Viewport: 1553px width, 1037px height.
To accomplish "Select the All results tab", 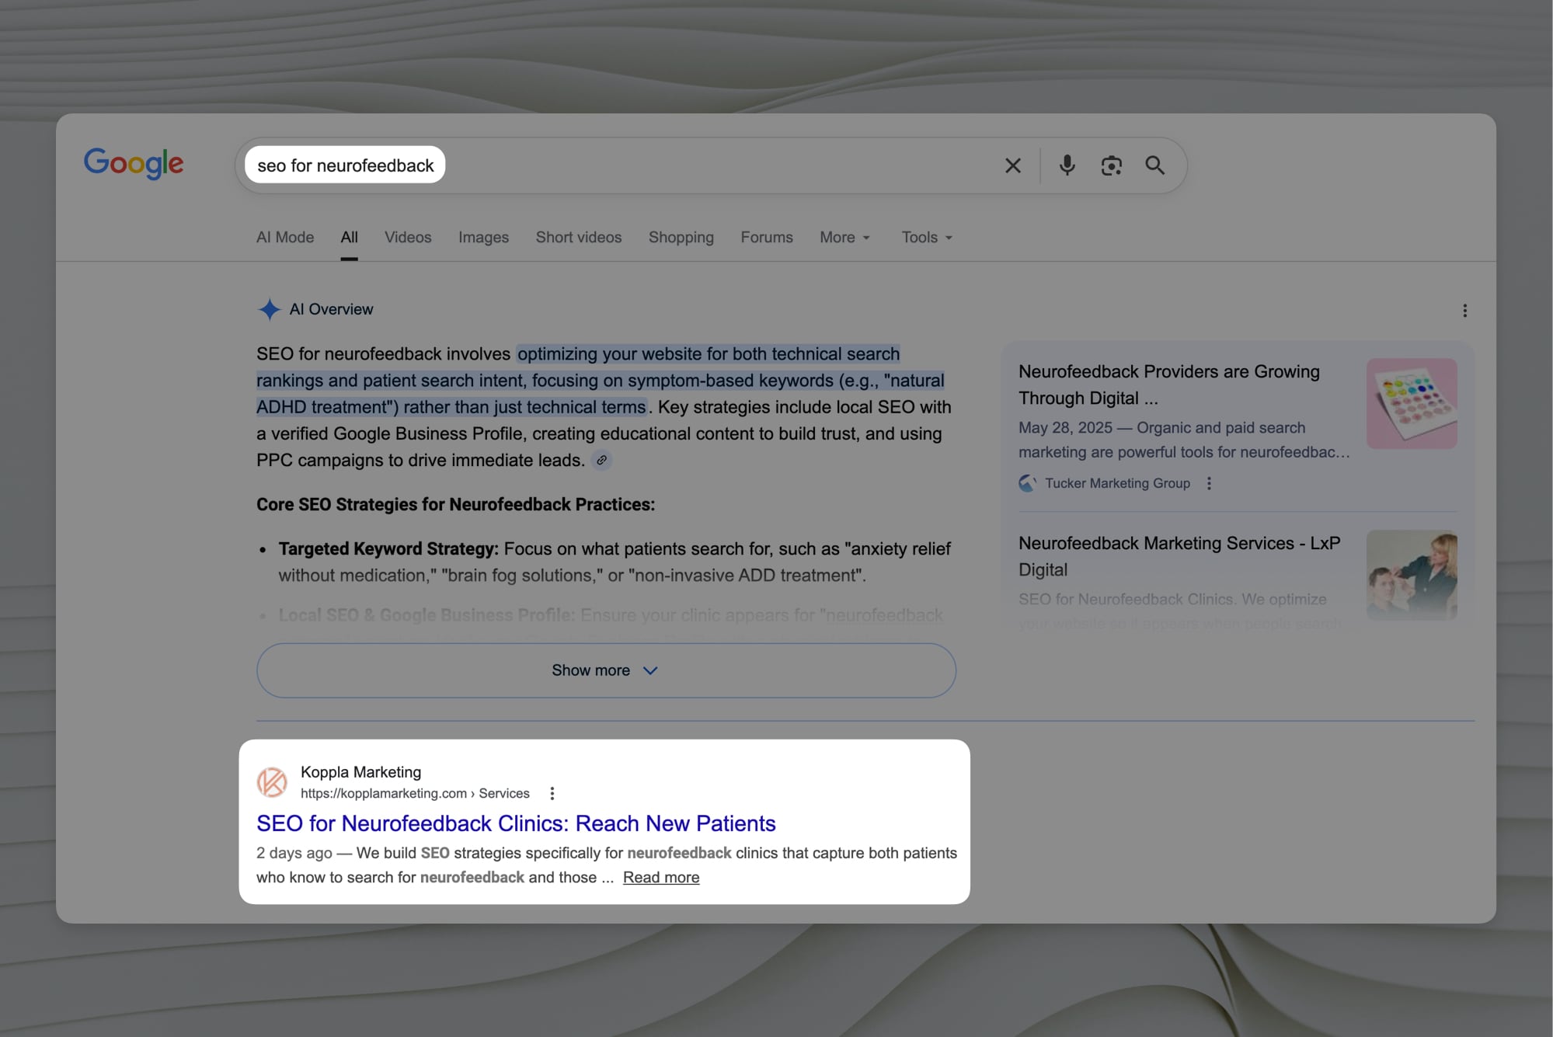I will tap(350, 238).
